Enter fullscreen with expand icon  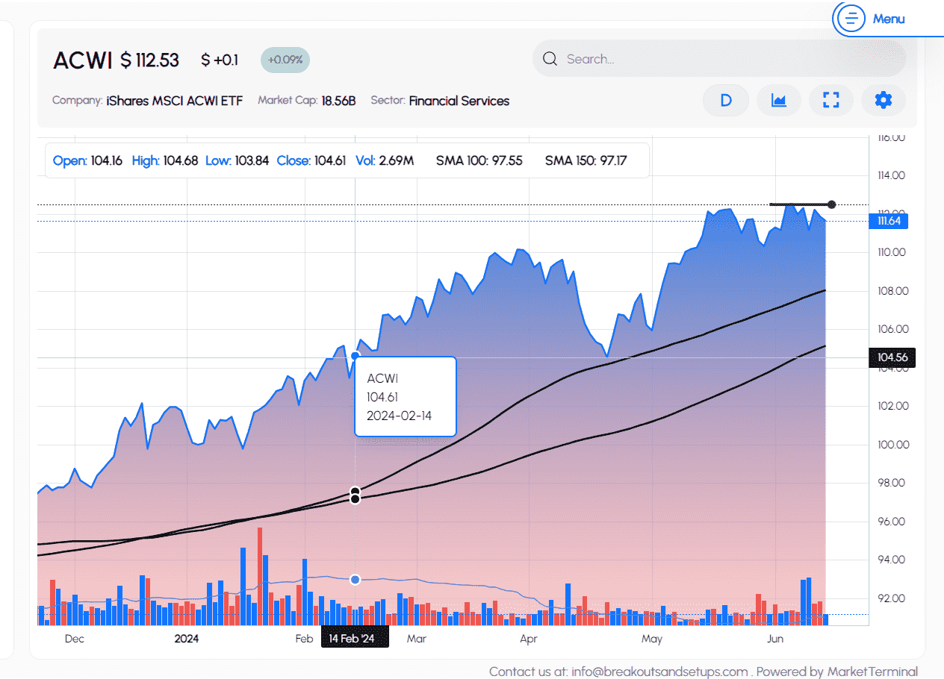click(x=830, y=100)
